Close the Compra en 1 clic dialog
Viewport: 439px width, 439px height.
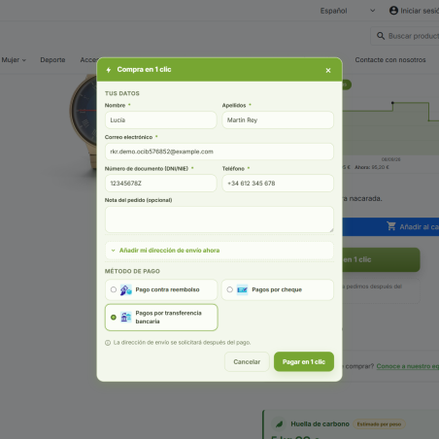tap(328, 70)
